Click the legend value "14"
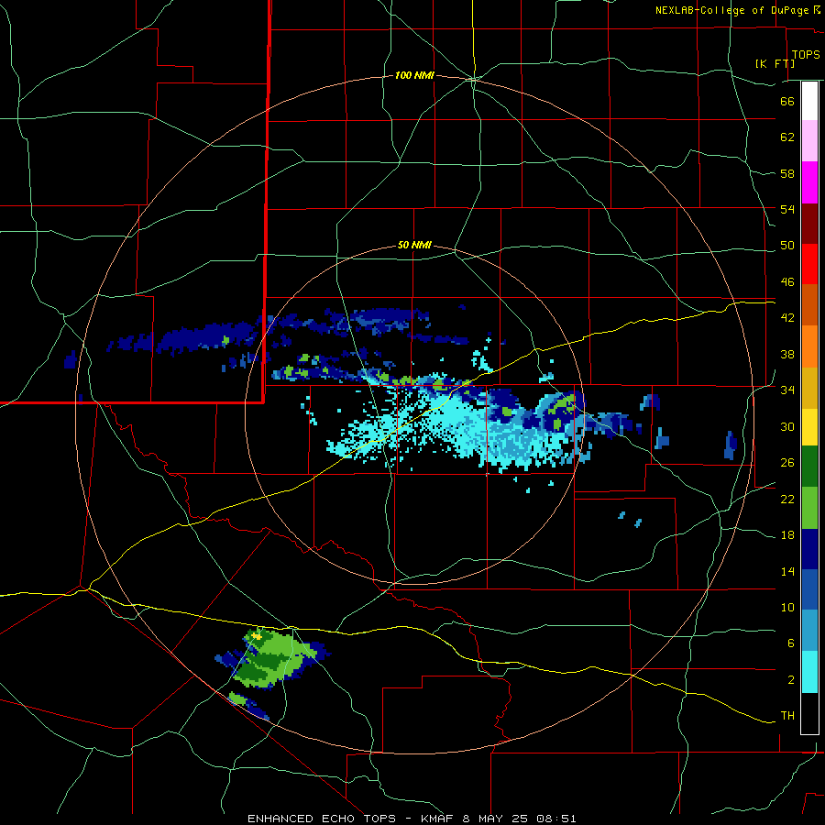 [787, 571]
